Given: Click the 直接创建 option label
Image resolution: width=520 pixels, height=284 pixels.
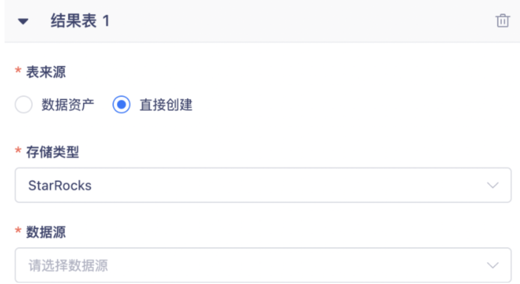Looking at the screenshot, I should click(166, 104).
